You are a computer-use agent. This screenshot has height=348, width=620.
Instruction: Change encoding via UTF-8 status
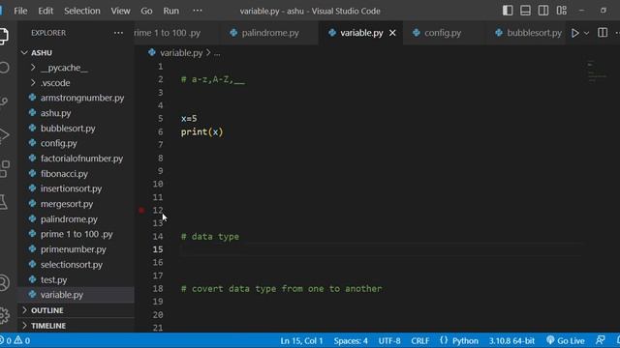click(x=389, y=340)
